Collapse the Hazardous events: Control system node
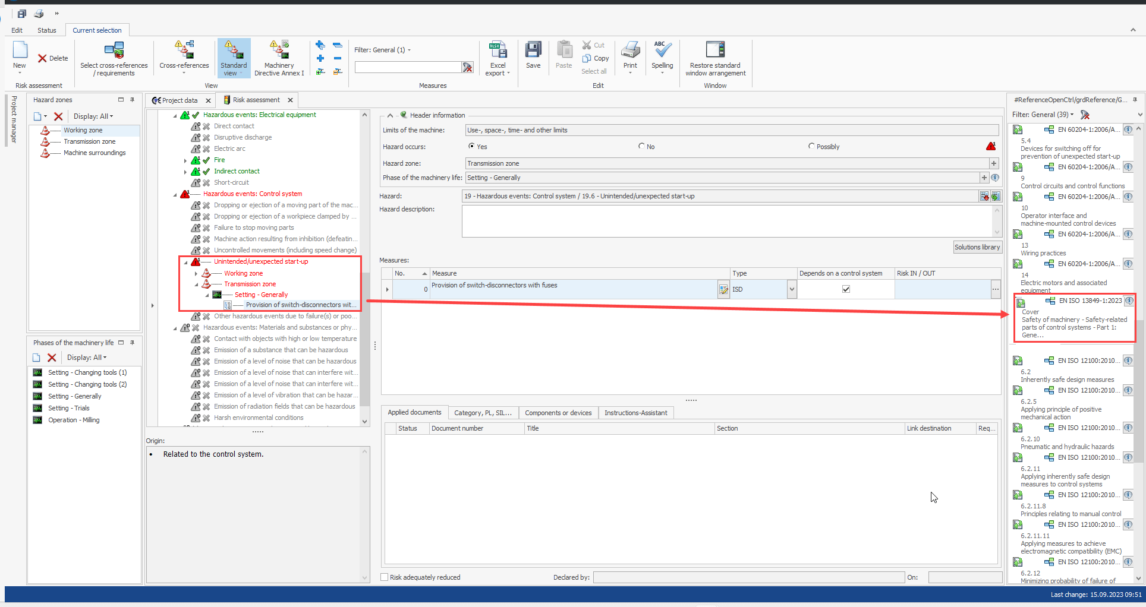The height and width of the screenshot is (607, 1146). (x=175, y=194)
